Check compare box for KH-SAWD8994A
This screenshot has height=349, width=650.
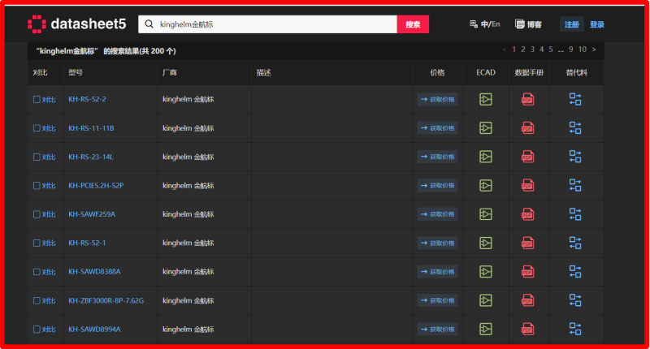point(37,330)
